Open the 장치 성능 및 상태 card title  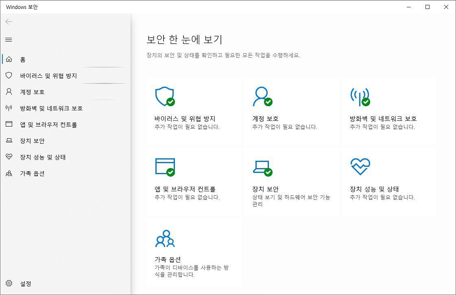point(374,189)
